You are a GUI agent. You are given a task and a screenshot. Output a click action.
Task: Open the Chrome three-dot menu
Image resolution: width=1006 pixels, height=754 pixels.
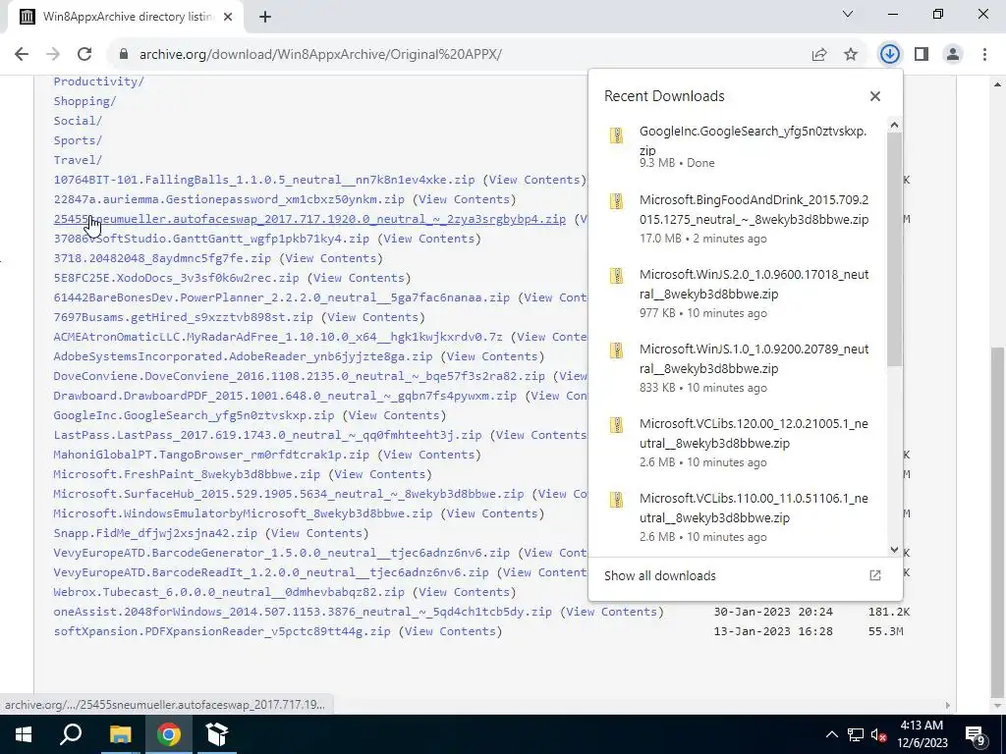(984, 55)
